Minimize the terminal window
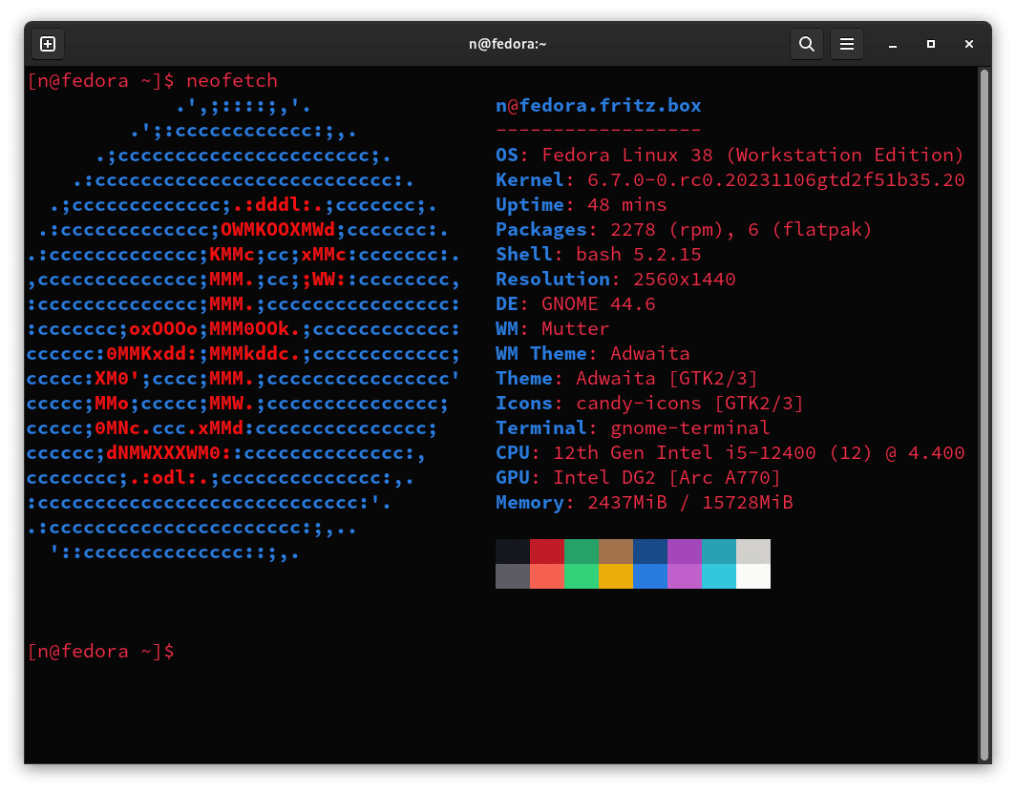This screenshot has height=791, width=1016. click(x=892, y=44)
